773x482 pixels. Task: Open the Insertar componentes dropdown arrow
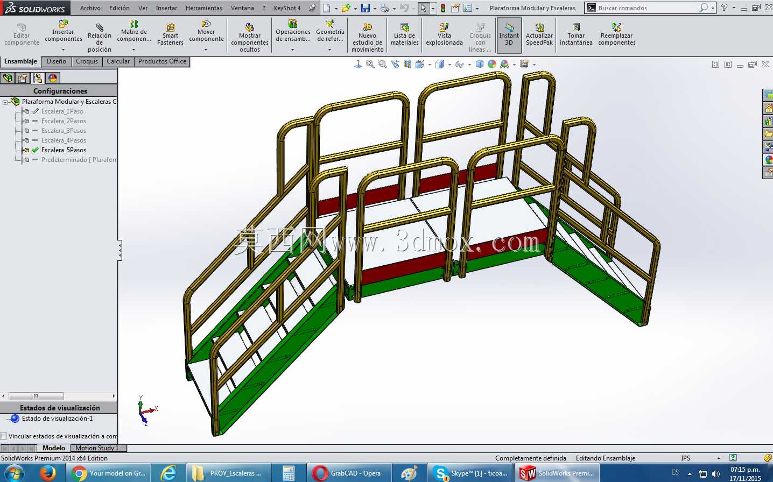pos(63,49)
